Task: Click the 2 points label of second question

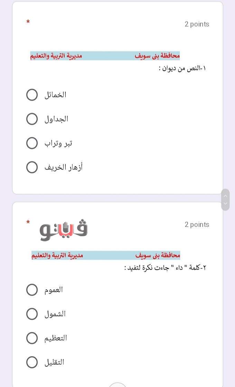Action: tap(197, 225)
